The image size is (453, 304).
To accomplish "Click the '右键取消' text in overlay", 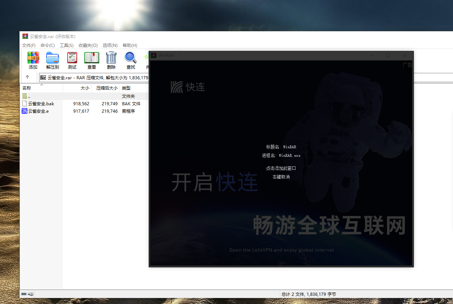I will (x=281, y=177).
